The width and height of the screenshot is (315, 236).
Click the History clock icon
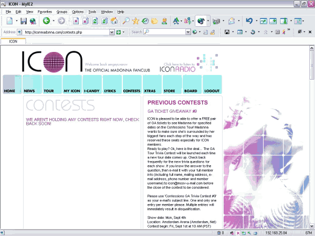(145, 21)
